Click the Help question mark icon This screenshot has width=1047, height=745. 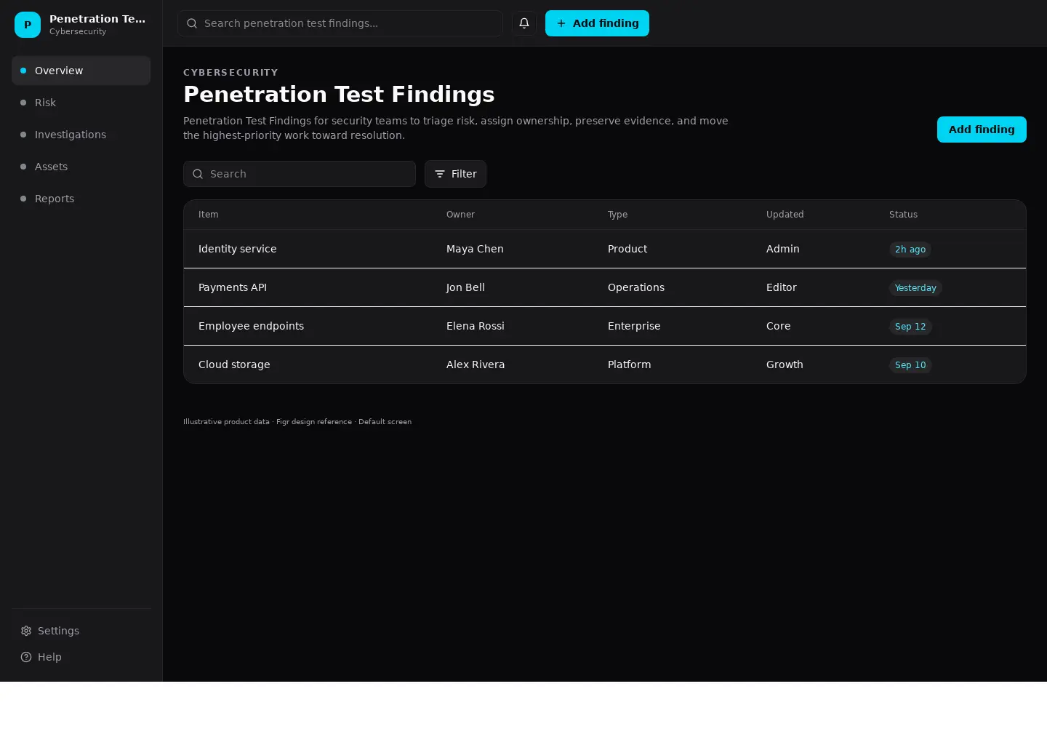(26, 657)
